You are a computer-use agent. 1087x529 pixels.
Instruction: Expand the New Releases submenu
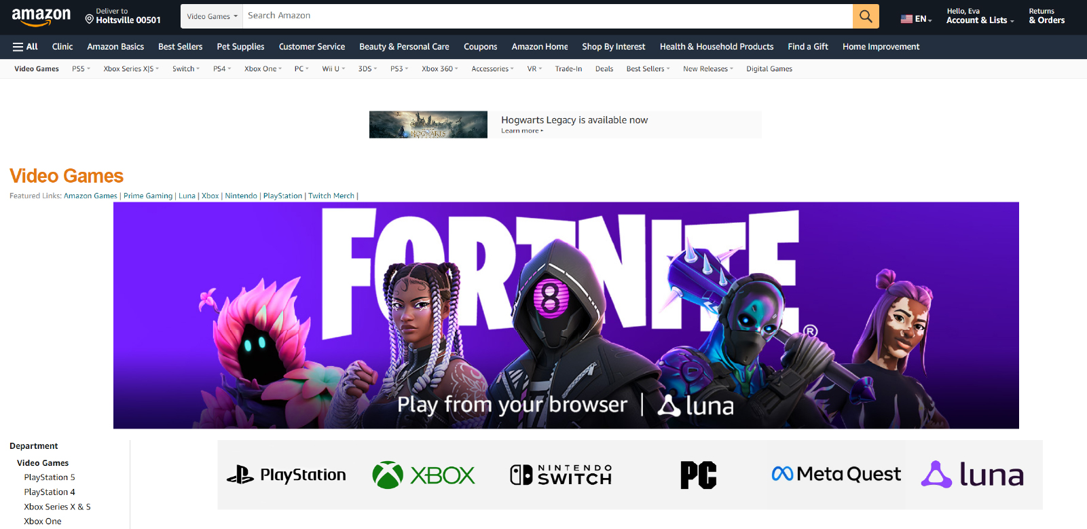pyautogui.click(x=708, y=69)
